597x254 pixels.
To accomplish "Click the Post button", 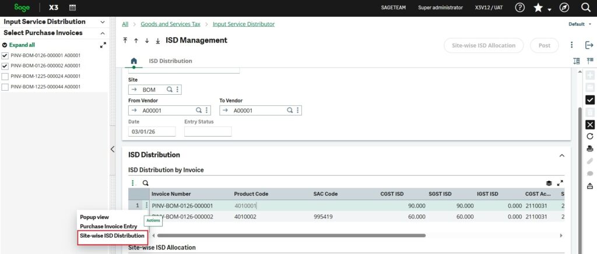I will (x=544, y=45).
